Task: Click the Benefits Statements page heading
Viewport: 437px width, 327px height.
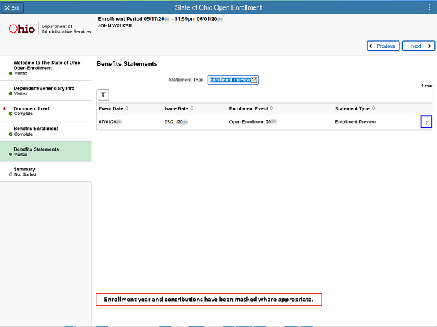Action: point(127,64)
